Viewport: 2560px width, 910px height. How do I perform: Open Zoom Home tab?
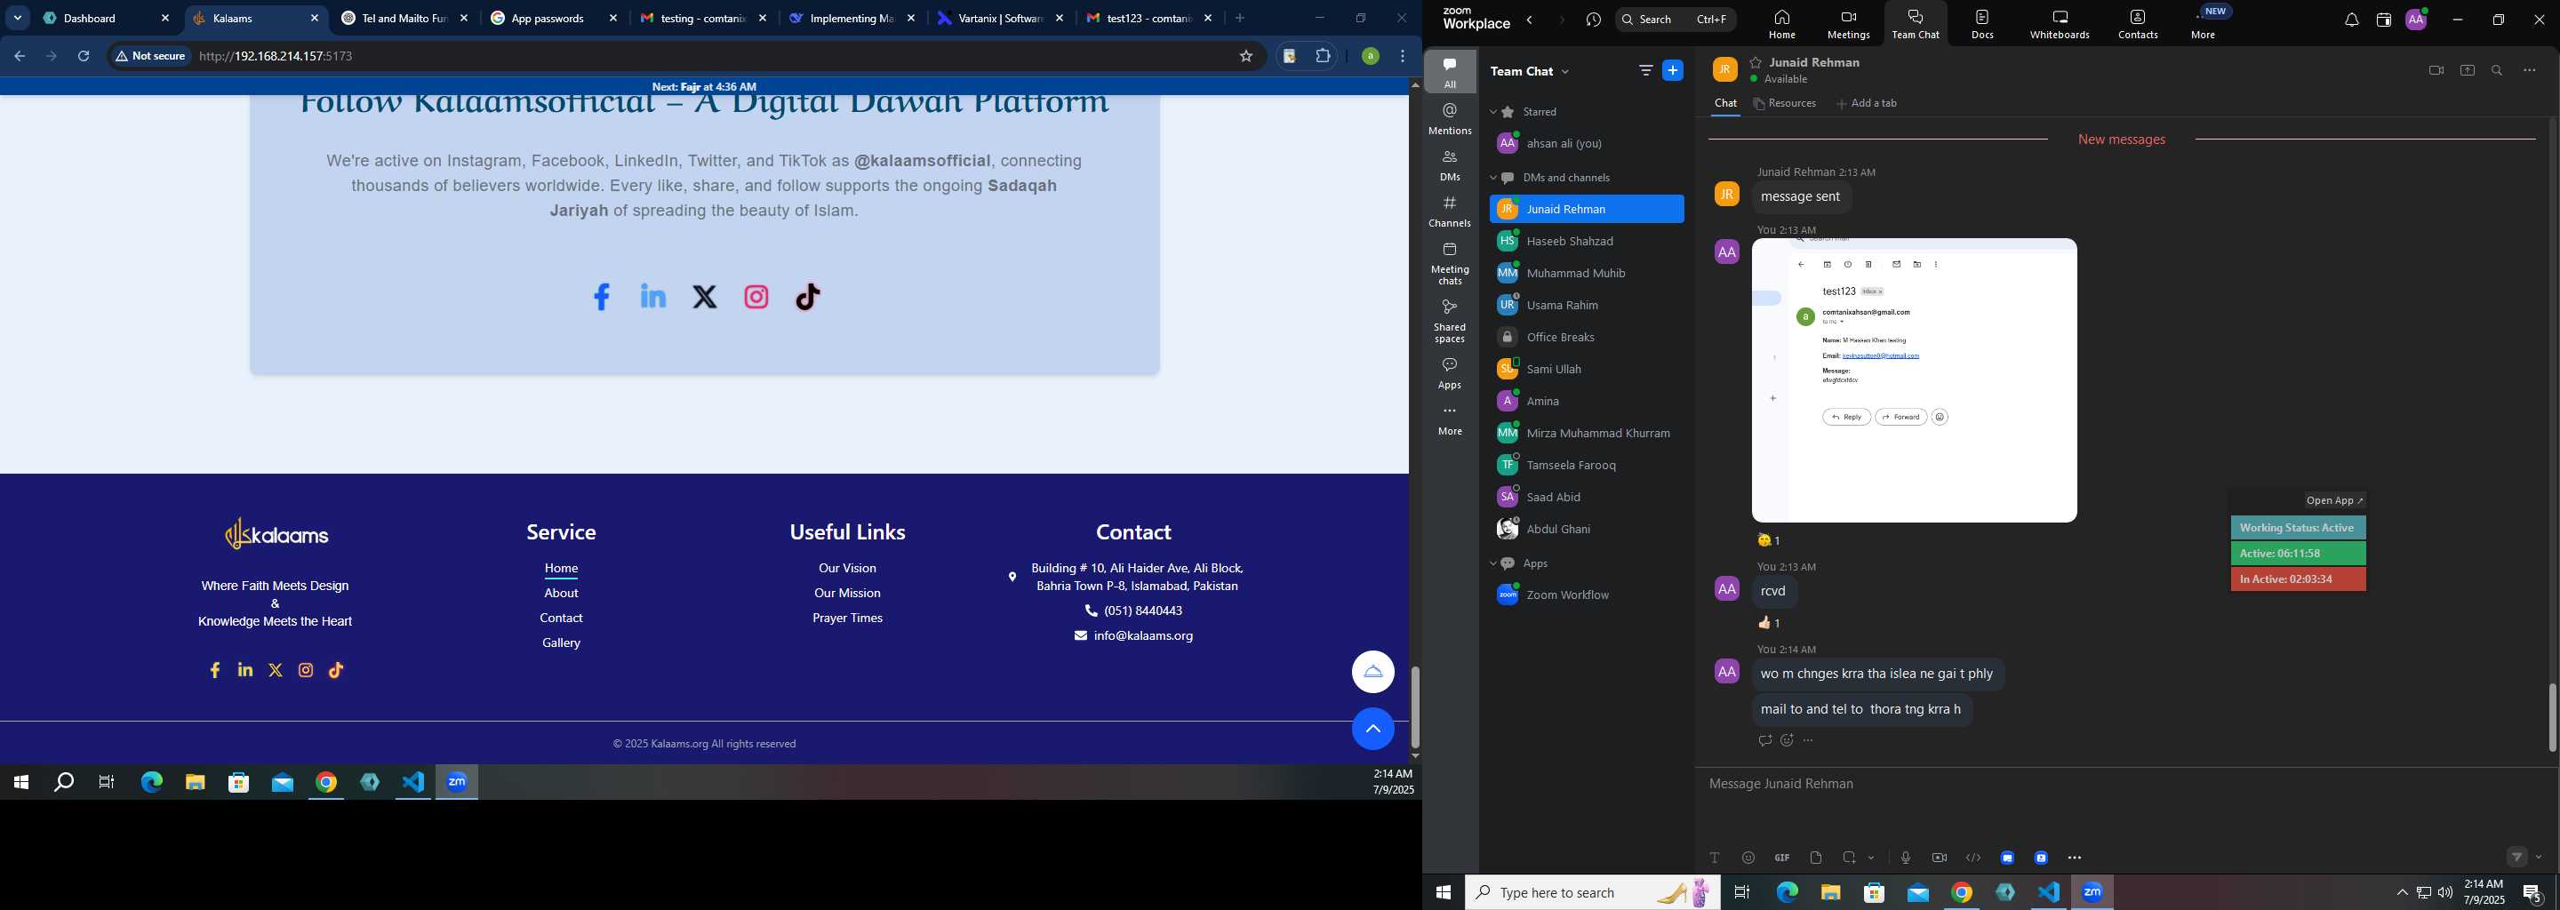pyautogui.click(x=1782, y=24)
